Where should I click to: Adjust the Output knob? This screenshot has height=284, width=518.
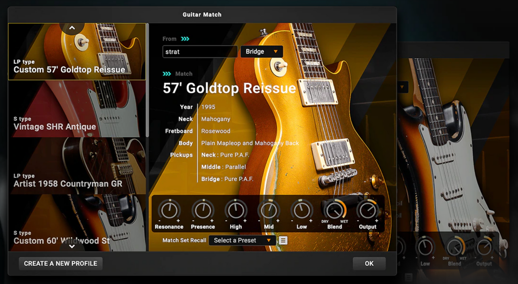point(367,210)
